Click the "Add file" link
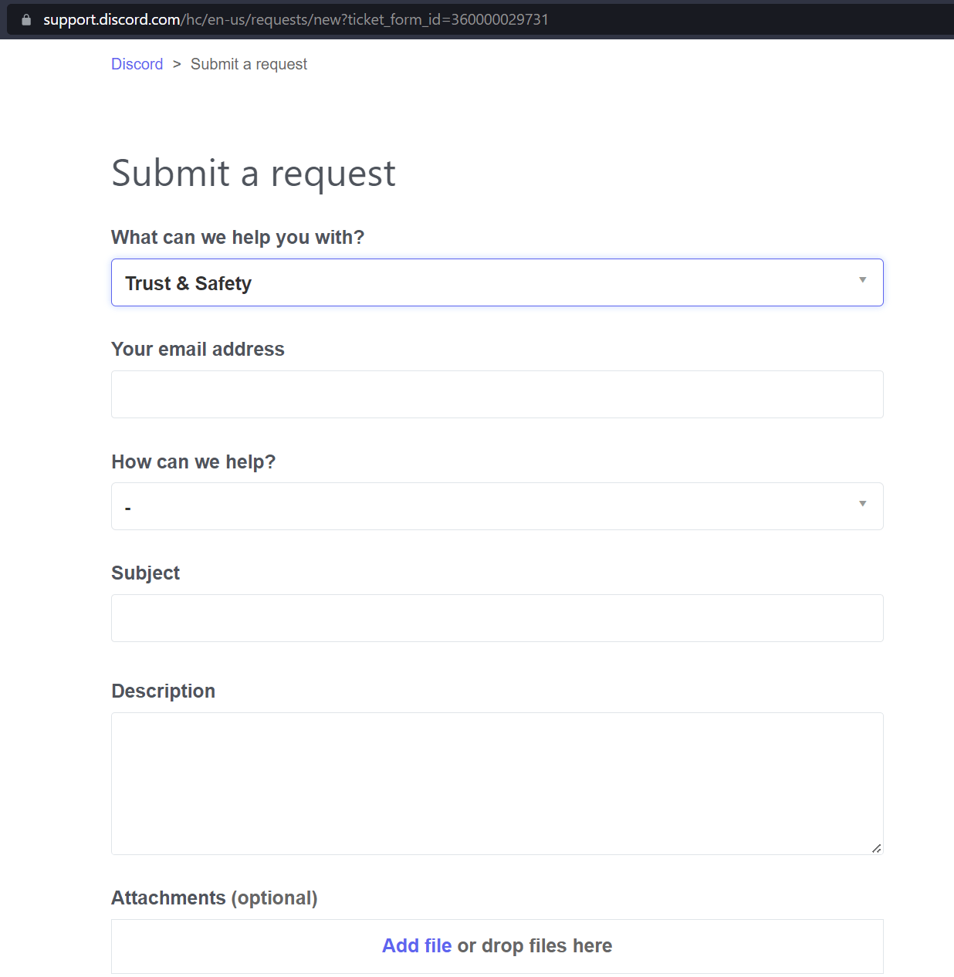This screenshot has width=954, height=977. (416, 945)
